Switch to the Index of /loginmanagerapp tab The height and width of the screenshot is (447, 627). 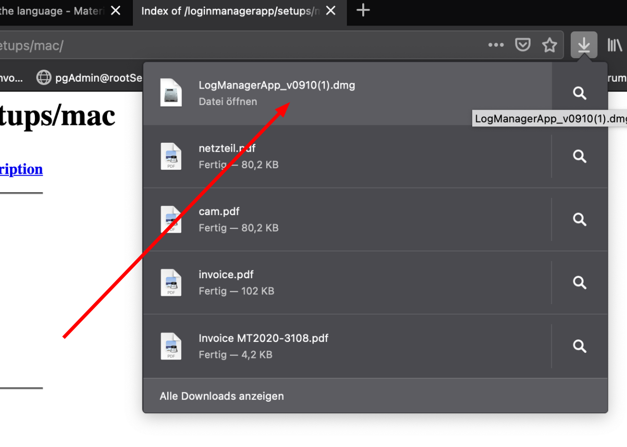coord(230,11)
